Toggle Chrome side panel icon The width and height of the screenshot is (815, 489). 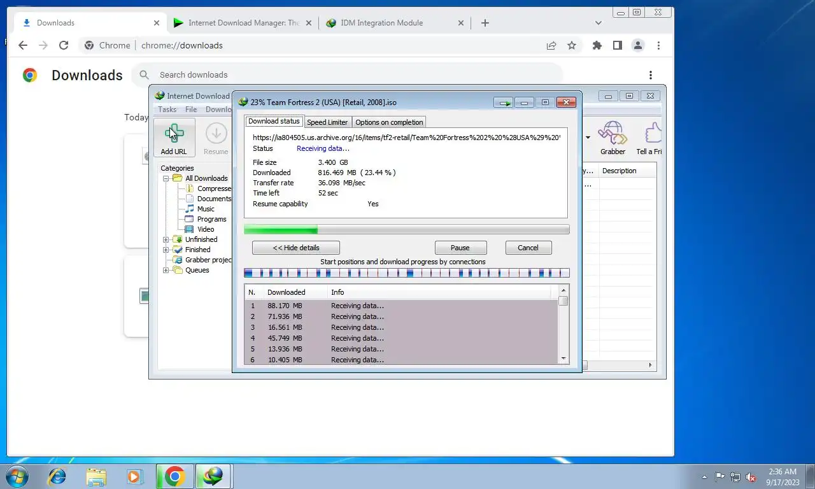pyautogui.click(x=617, y=45)
